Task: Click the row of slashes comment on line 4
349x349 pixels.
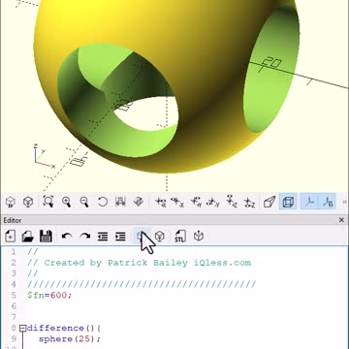Action: (x=142, y=284)
